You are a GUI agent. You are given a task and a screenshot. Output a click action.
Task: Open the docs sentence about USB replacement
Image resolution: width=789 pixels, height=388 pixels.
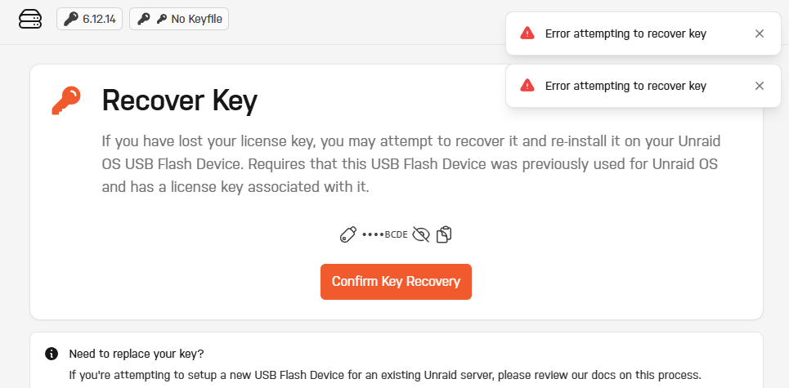click(385, 375)
